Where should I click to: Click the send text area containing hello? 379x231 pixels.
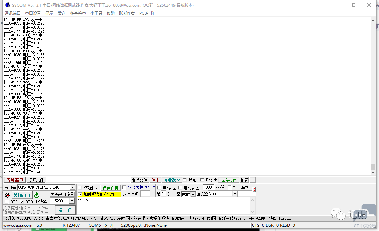(164, 206)
